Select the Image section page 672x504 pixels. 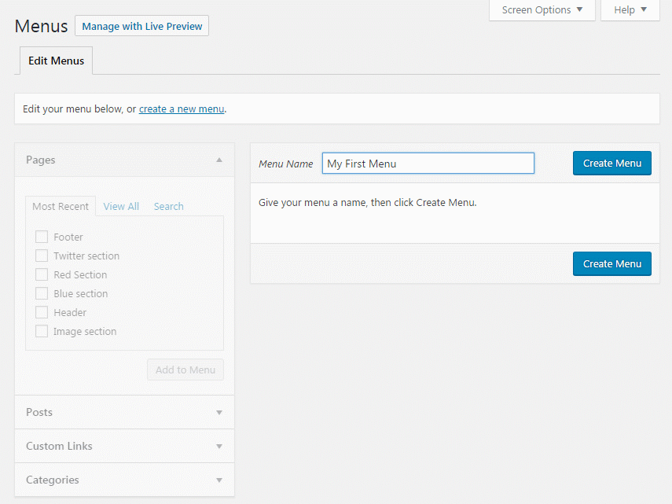tap(41, 331)
